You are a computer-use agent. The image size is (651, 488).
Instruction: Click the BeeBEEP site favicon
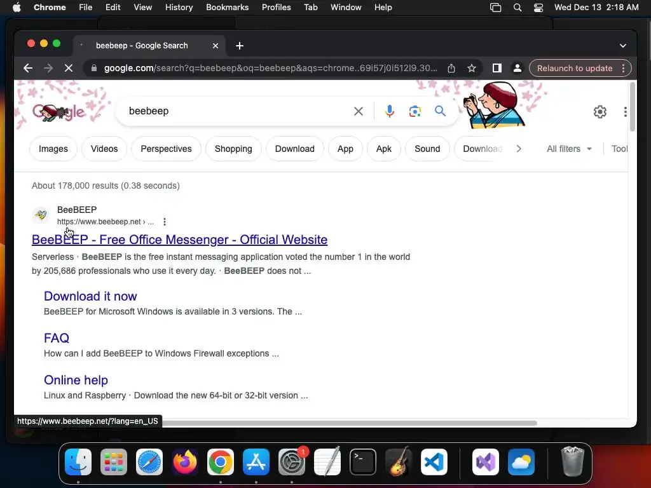coord(41,215)
